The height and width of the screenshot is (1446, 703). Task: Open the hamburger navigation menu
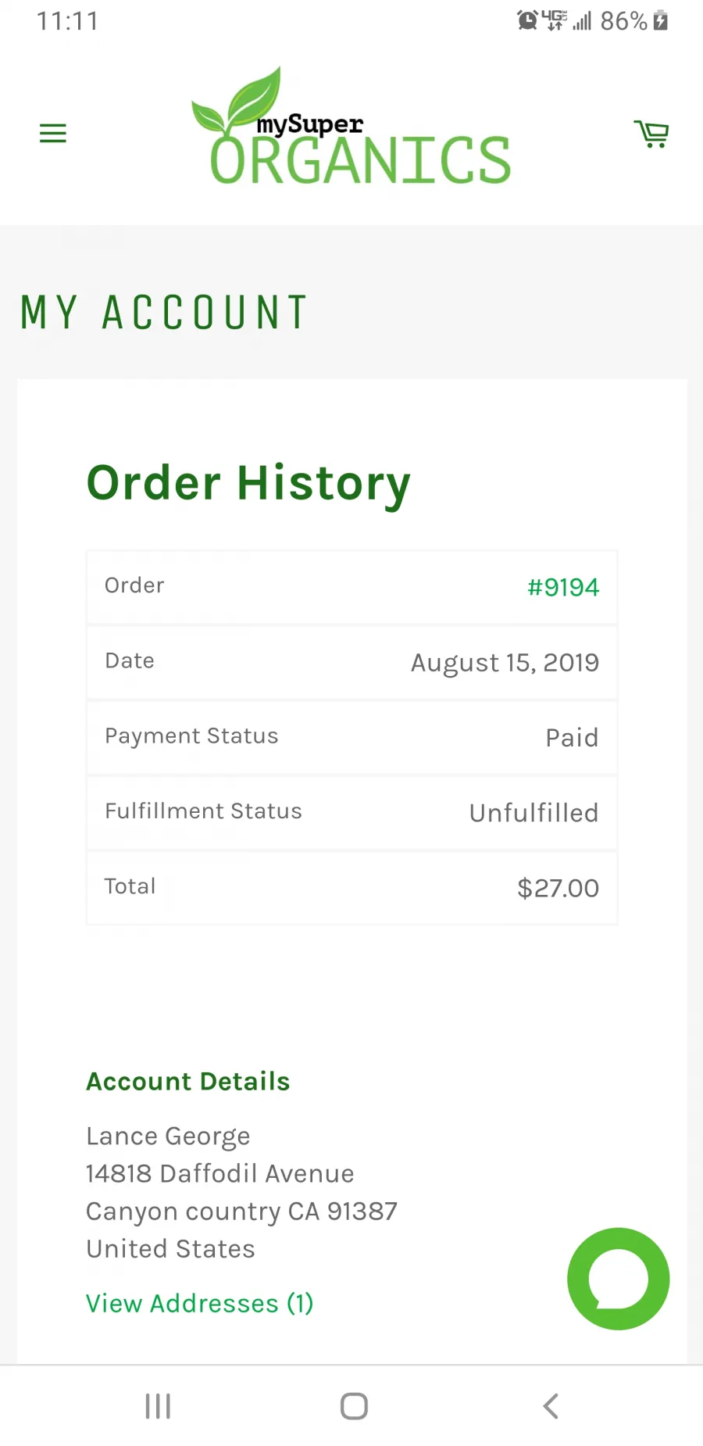[53, 134]
